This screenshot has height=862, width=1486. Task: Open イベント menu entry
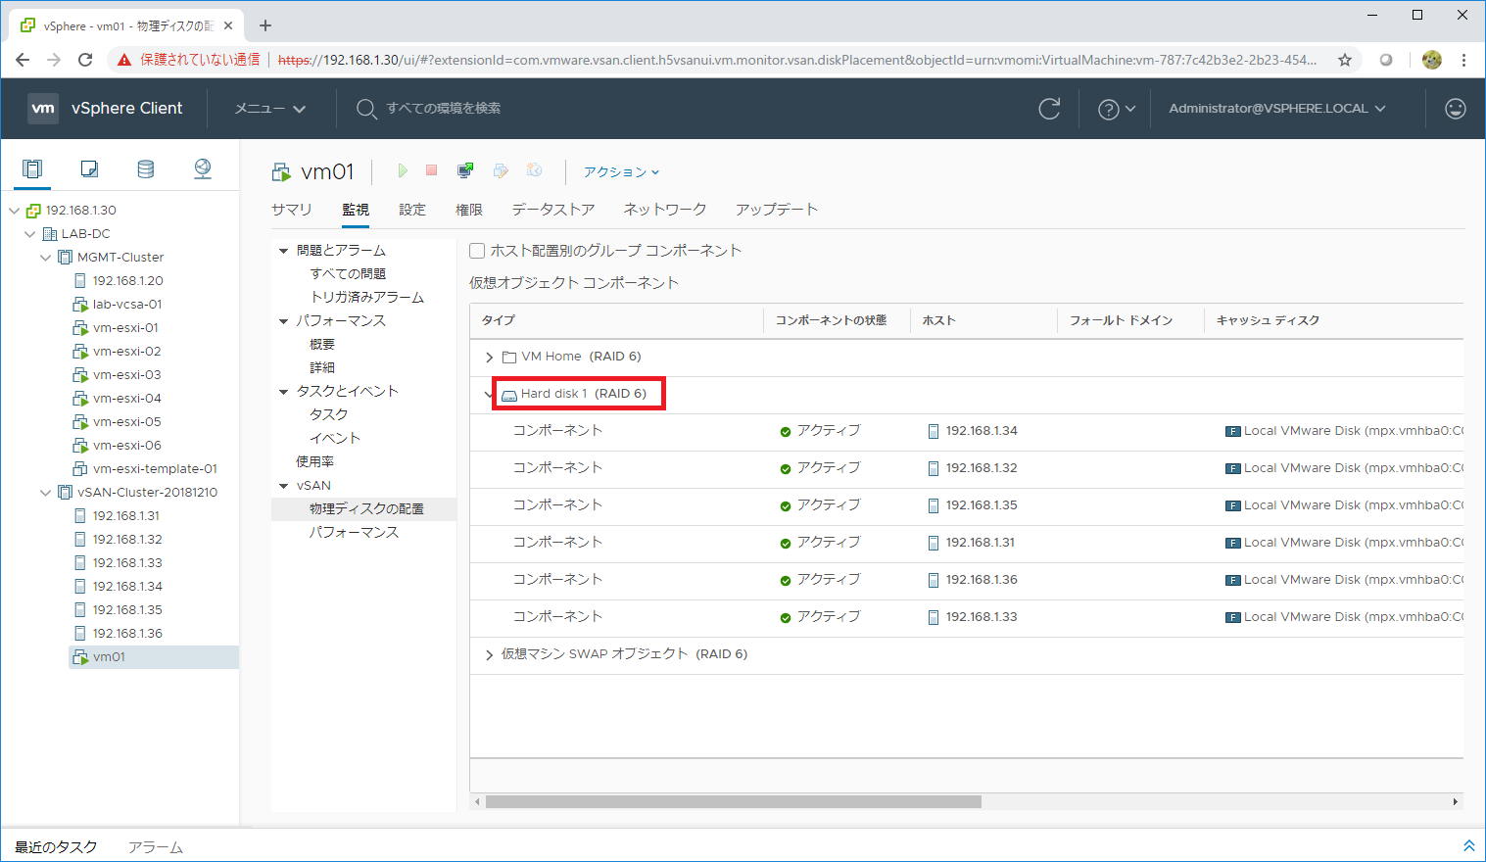coord(335,439)
